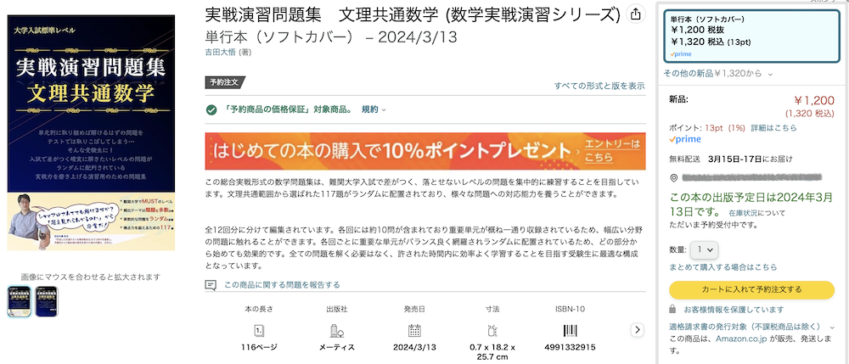This screenshot has width=849, height=364.
Task: Click すべての形式と版を表示 link
Action: click(599, 86)
